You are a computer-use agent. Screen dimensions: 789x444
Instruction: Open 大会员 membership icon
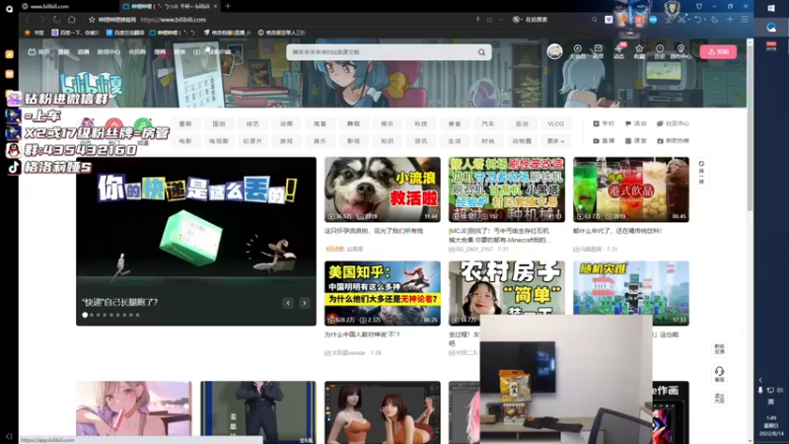tap(577, 51)
